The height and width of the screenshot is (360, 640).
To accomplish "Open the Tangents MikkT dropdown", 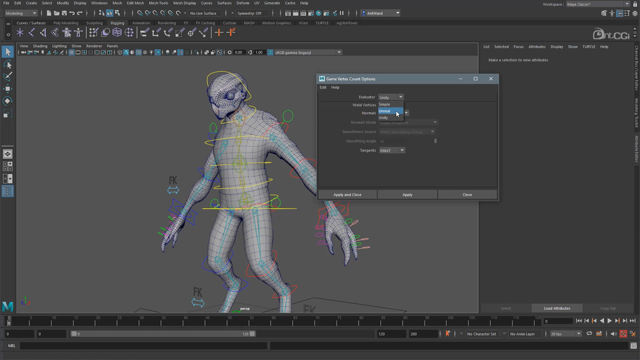I will [392, 150].
